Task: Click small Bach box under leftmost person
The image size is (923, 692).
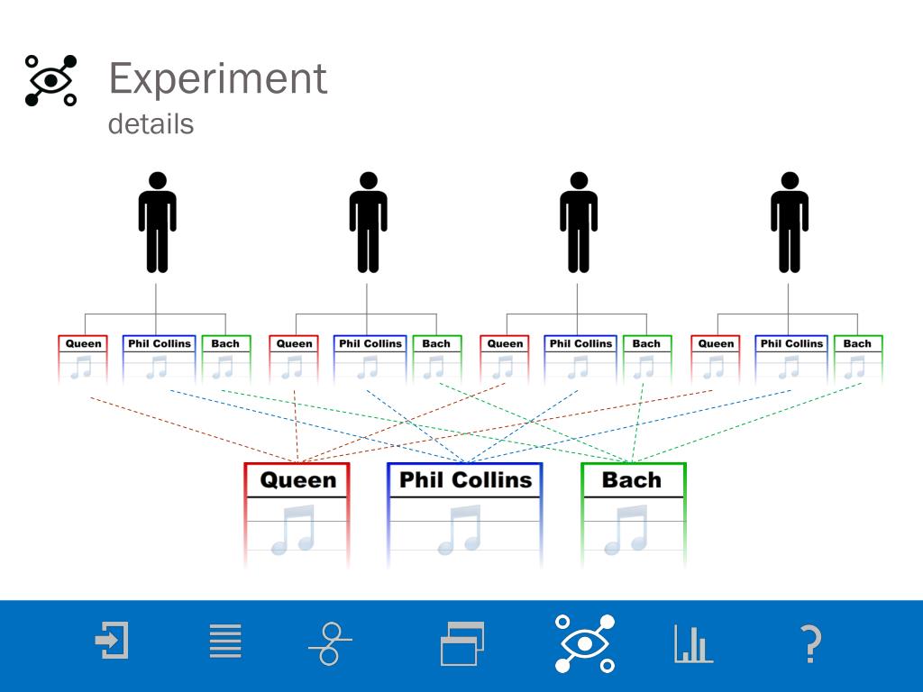Action: coord(226,359)
